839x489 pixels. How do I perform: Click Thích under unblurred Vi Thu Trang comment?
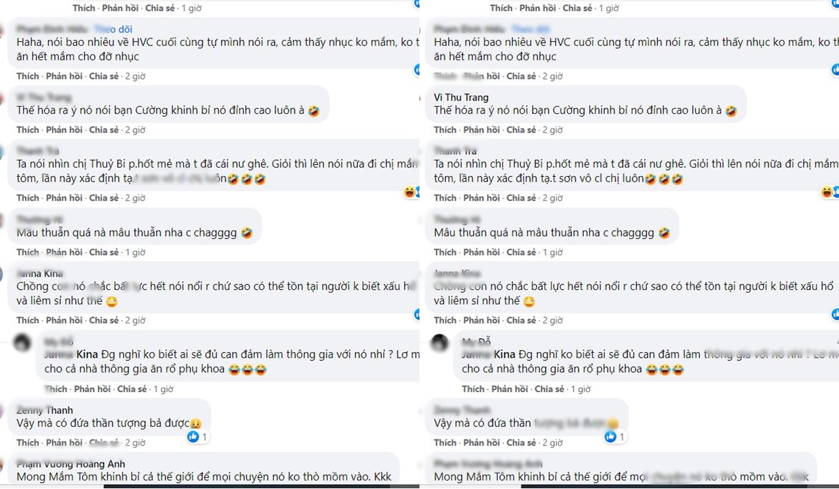point(445,130)
